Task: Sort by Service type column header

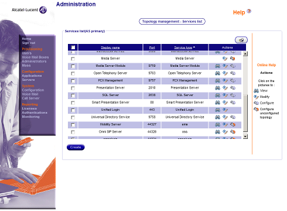Action: (183, 47)
